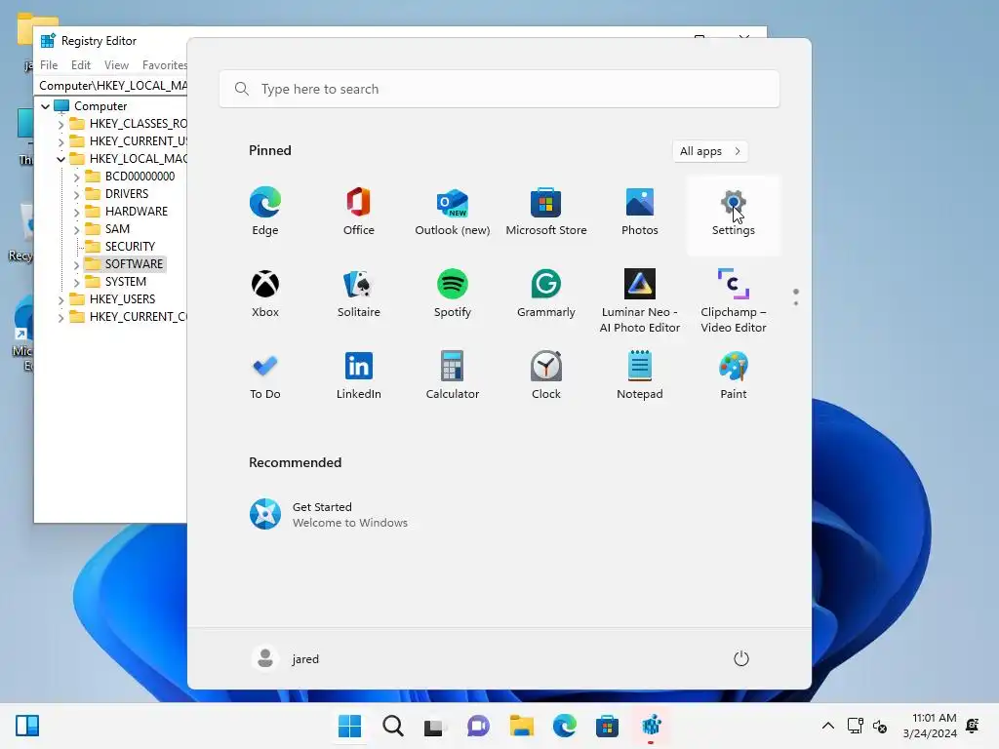Viewport: 999px width, 749px height.
Task: Open File menu in Registry Editor
Action: pyautogui.click(x=49, y=65)
